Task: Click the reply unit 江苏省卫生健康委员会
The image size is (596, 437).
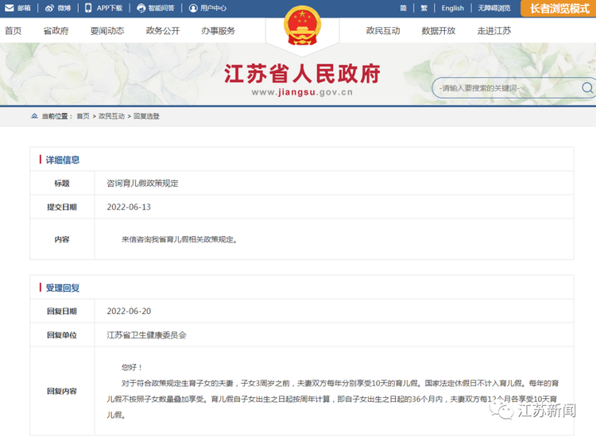Action: point(146,335)
